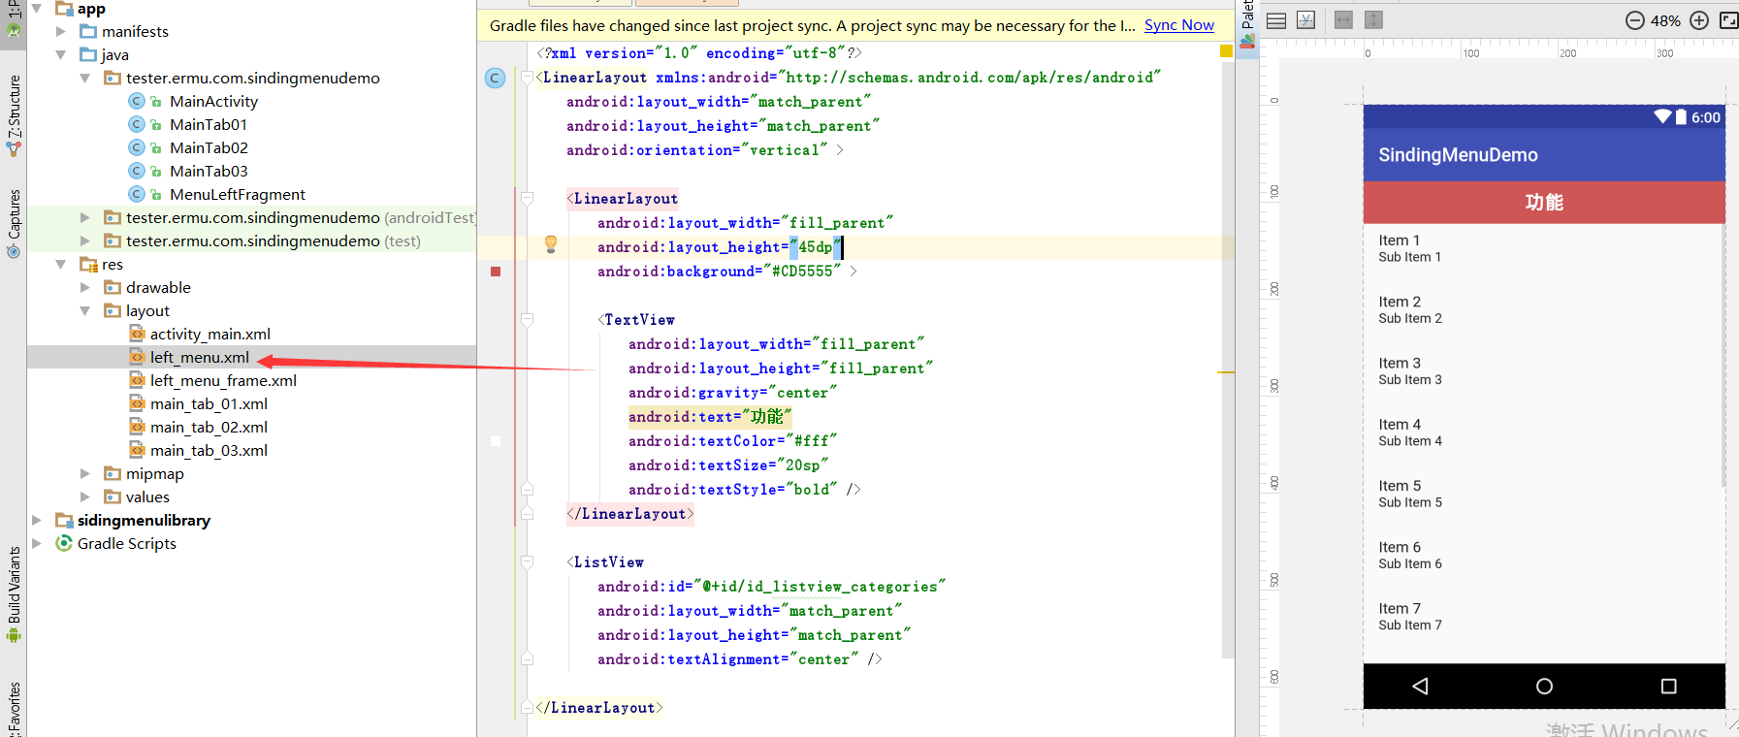Open main_tab_01.xml file
The height and width of the screenshot is (737, 1739).
pos(209,403)
